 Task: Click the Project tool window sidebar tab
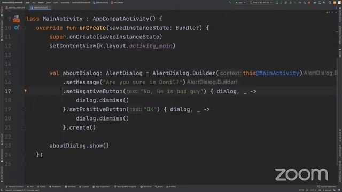2,11
